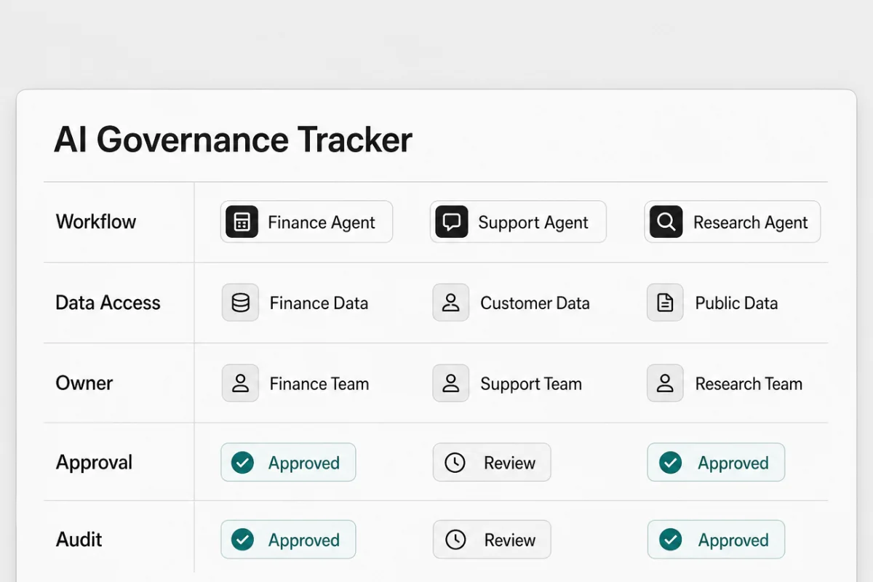Click checkmark icon in Finance Audit row

point(242,540)
